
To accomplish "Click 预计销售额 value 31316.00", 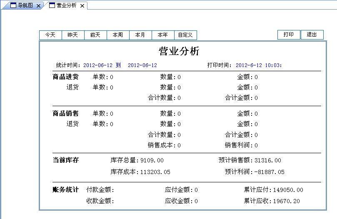I will 268,161.
